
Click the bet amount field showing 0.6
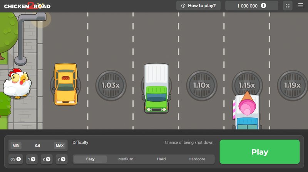[37, 145]
